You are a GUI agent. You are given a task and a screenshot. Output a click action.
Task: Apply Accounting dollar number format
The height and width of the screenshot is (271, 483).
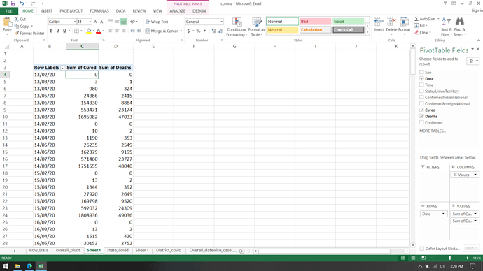pyautogui.click(x=188, y=31)
